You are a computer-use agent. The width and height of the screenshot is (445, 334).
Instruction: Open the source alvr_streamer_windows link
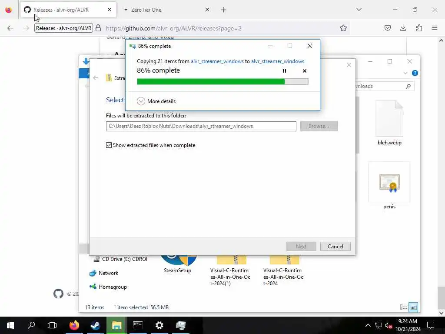(x=217, y=61)
